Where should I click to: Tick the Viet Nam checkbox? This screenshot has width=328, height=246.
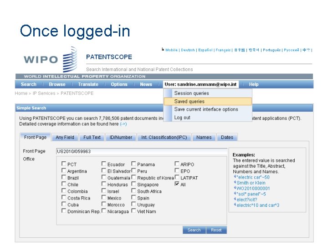(133, 210)
